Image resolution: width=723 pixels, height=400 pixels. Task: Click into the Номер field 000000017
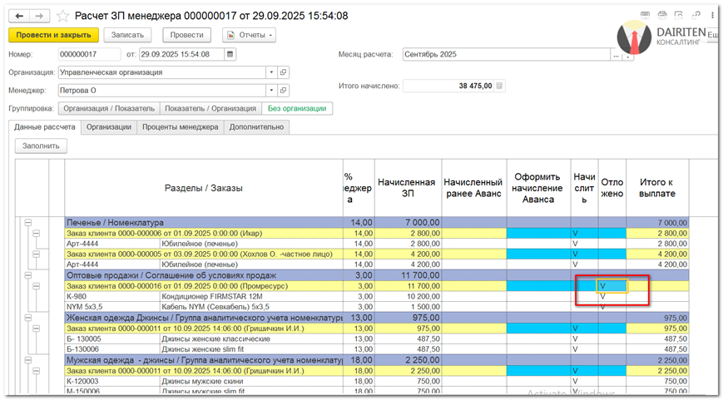click(x=90, y=54)
